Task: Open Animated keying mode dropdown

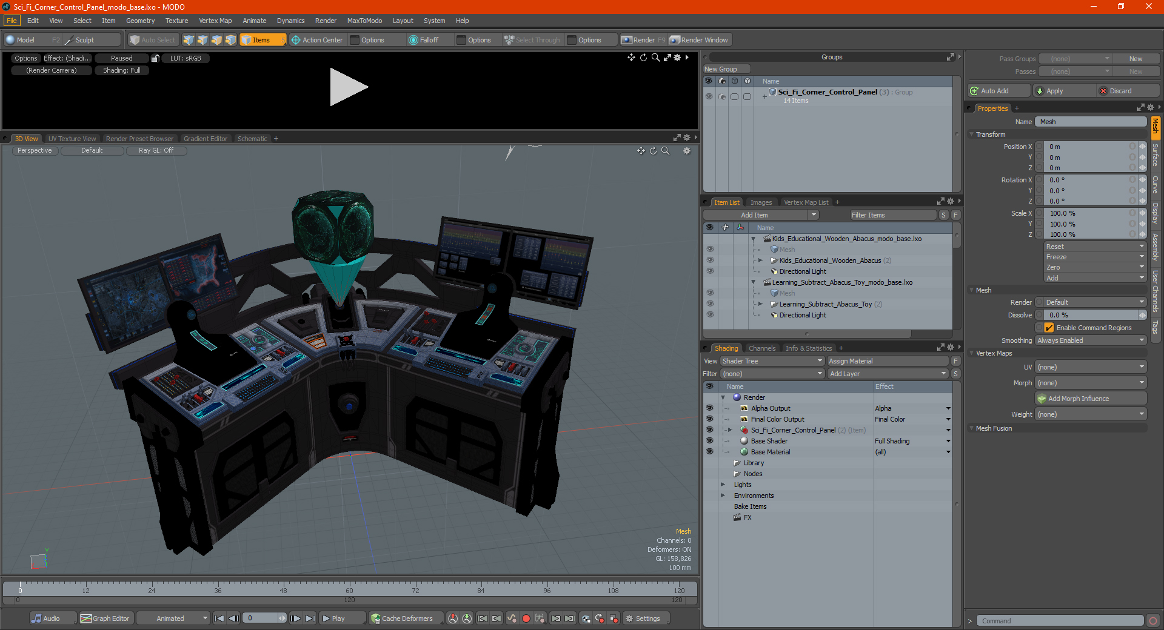Action: (173, 618)
